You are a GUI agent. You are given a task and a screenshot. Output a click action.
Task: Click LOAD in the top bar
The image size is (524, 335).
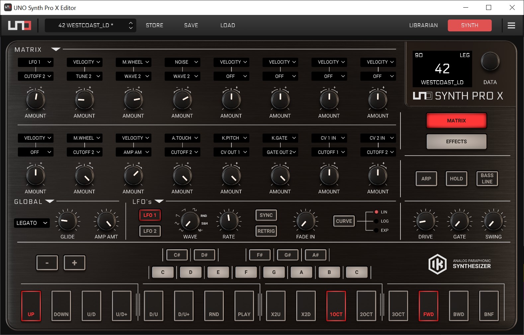[228, 25]
